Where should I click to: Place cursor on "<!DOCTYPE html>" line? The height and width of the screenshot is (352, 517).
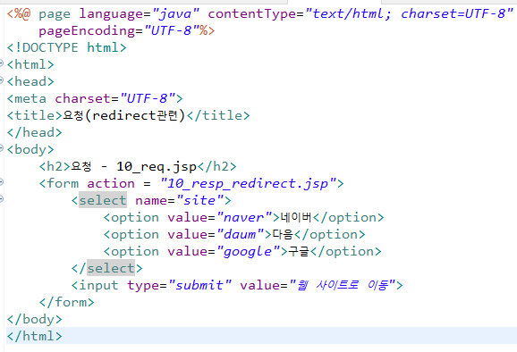coord(66,47)
